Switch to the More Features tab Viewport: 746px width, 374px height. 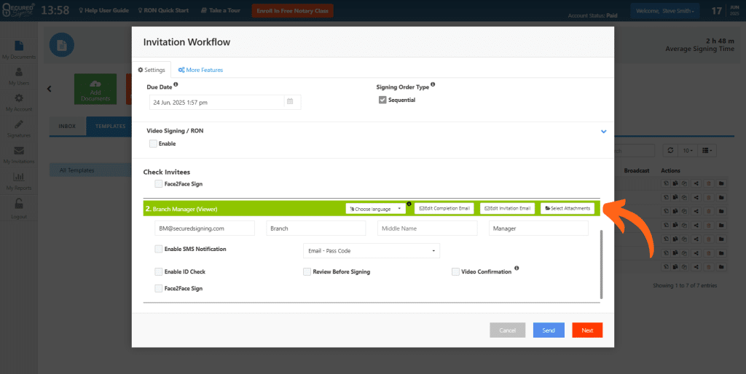point(200,70)
